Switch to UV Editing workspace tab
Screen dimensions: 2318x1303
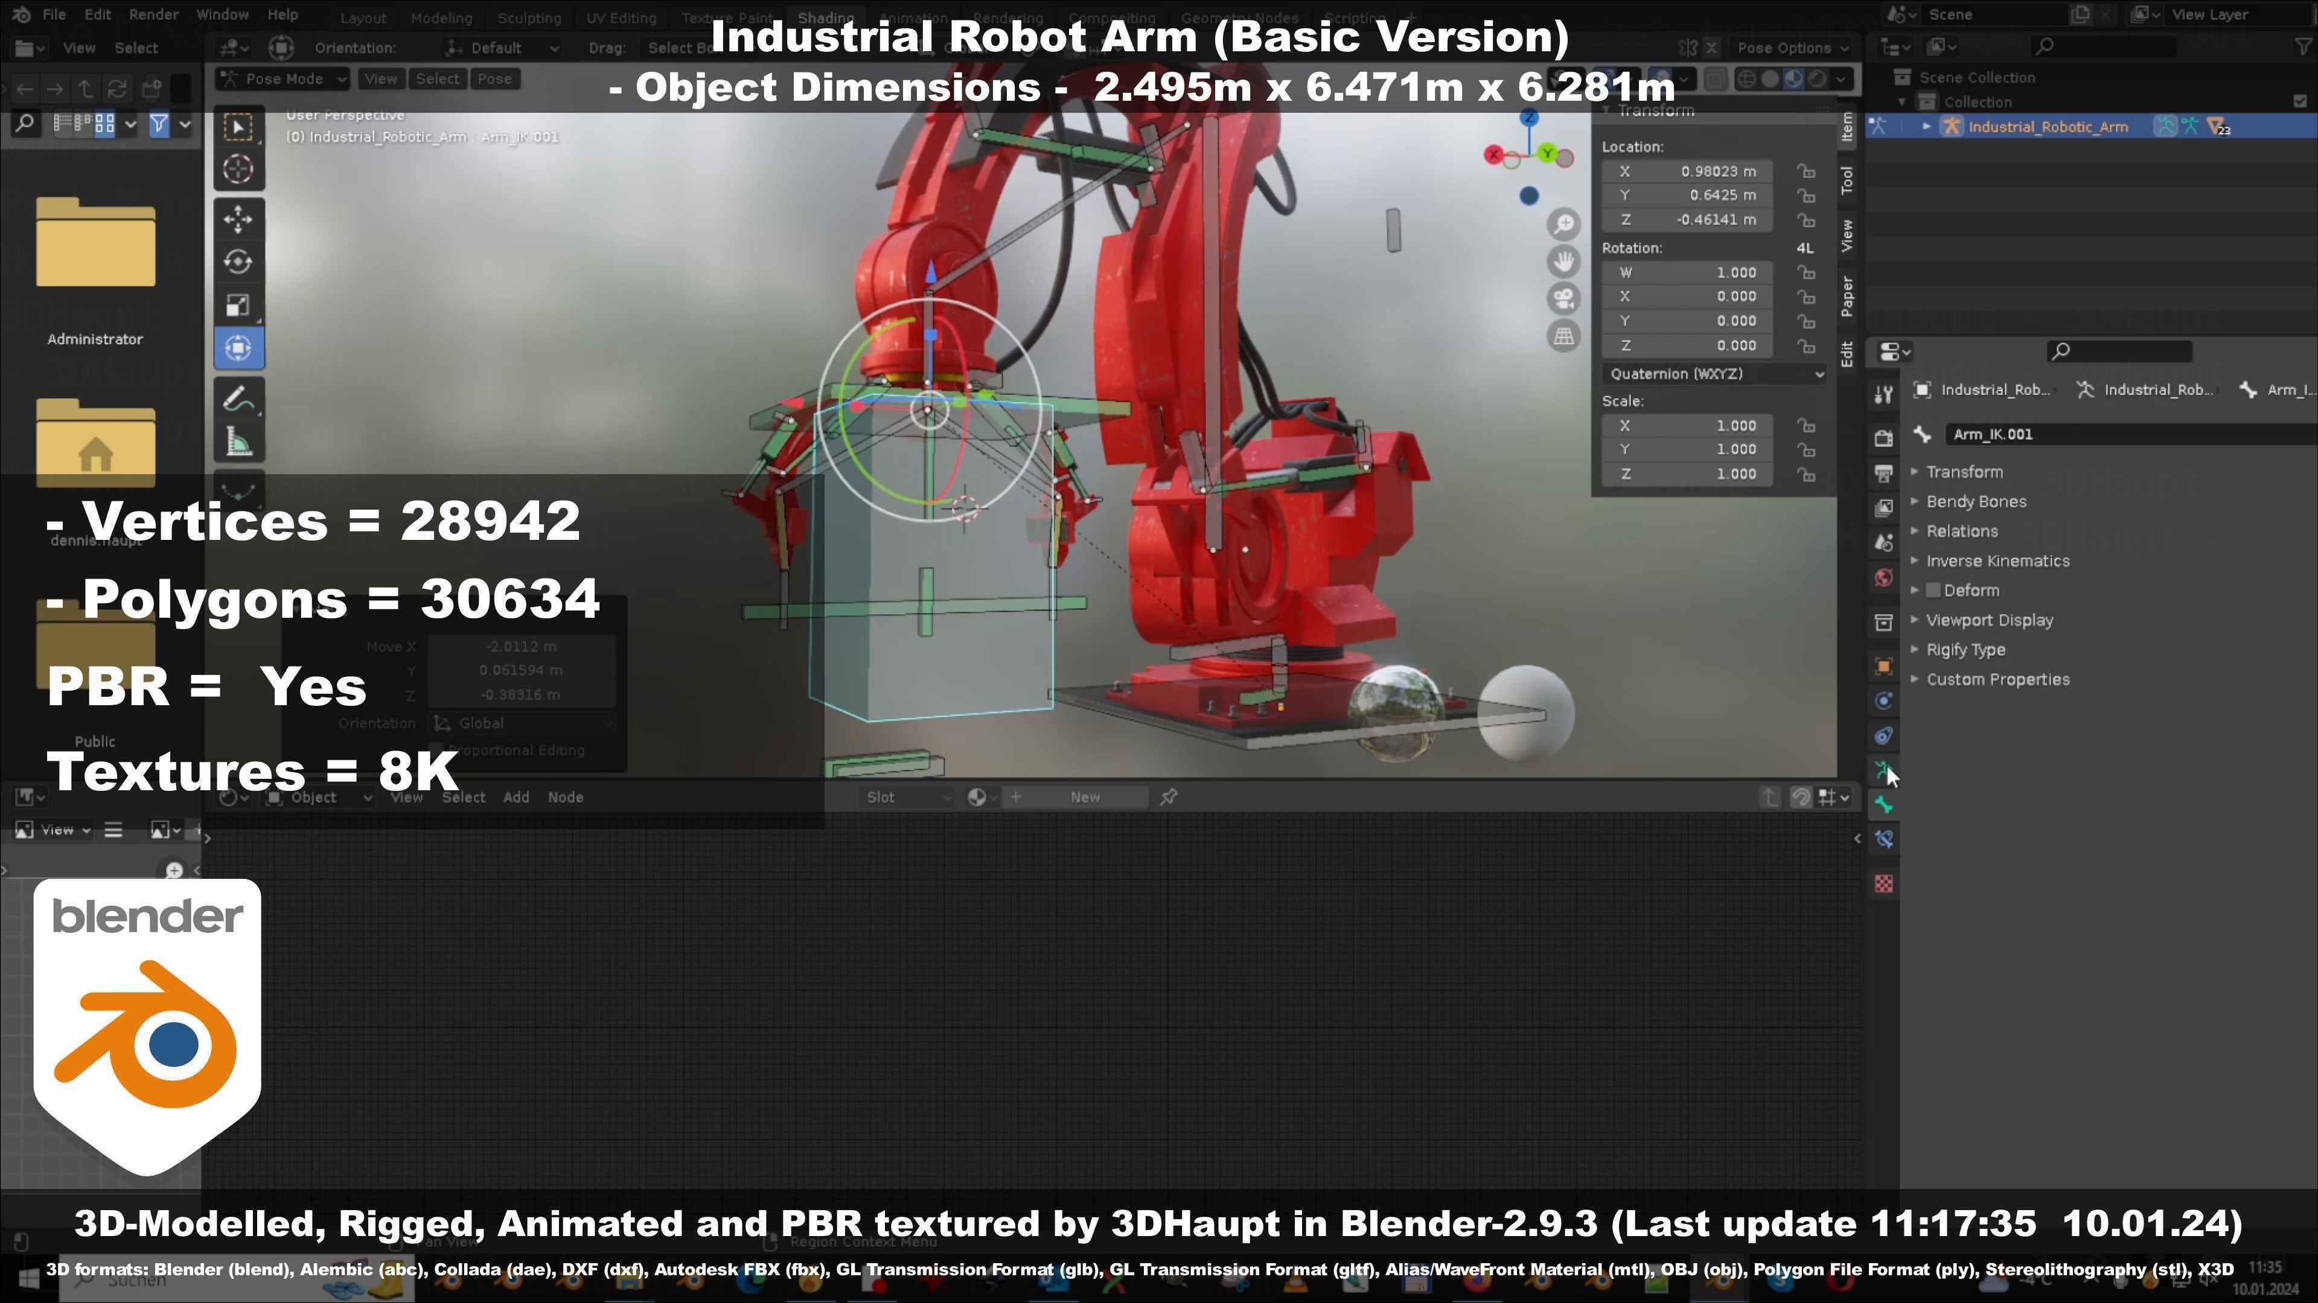621,18
